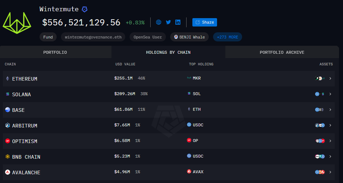Click the $209.26M value
Screen dimensions: 343x183
tap(125, 94)
